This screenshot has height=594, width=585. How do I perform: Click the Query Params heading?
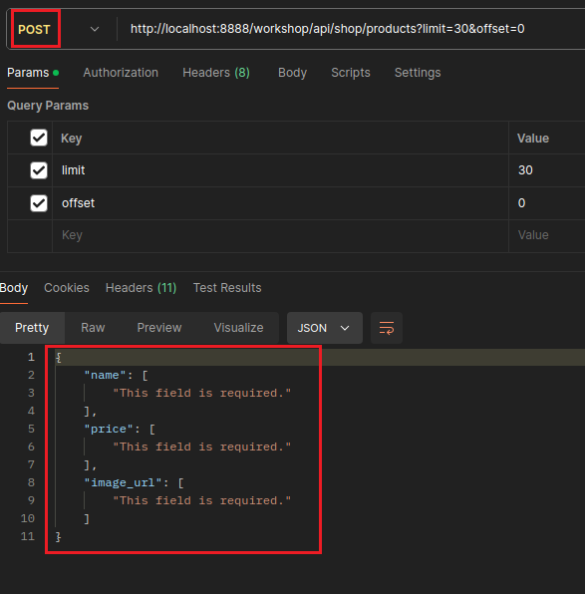(48, 106)
